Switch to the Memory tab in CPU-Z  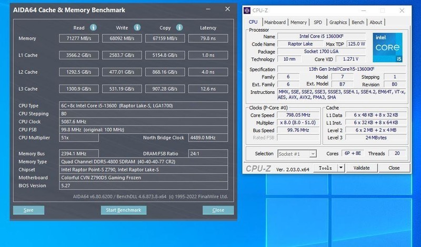298,22
